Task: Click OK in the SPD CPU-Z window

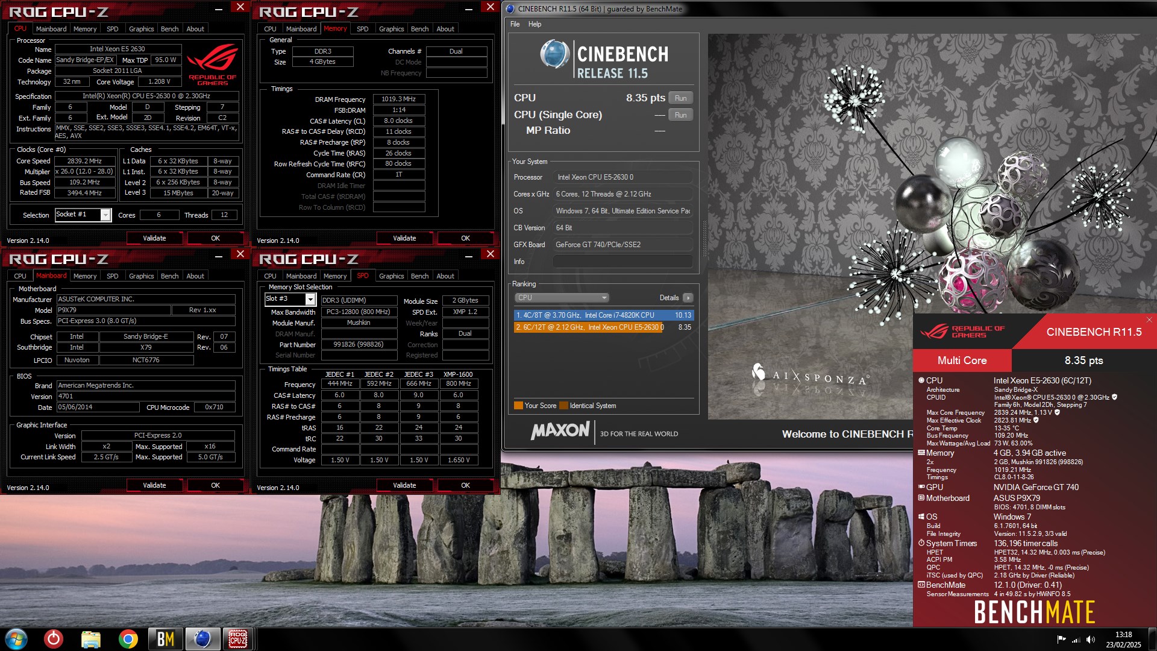Action: click(465, 485)
